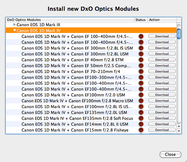Download the EF135mm f/2.0L USM module
The width and height of the screenshot is (187, 162).
pyautogui.click(x=162, y=112)
